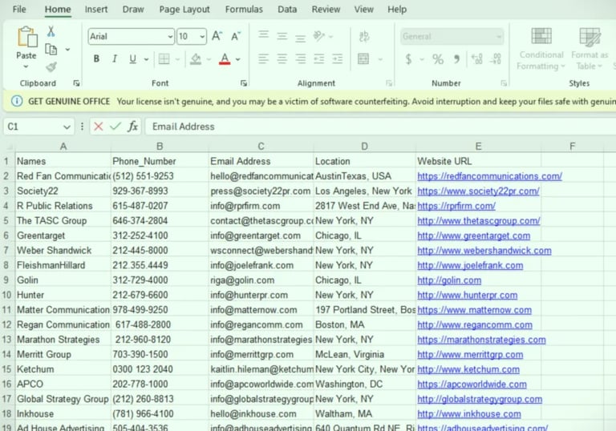Switch to Formulas tab
Screen dimensions: 616x431
244,10
